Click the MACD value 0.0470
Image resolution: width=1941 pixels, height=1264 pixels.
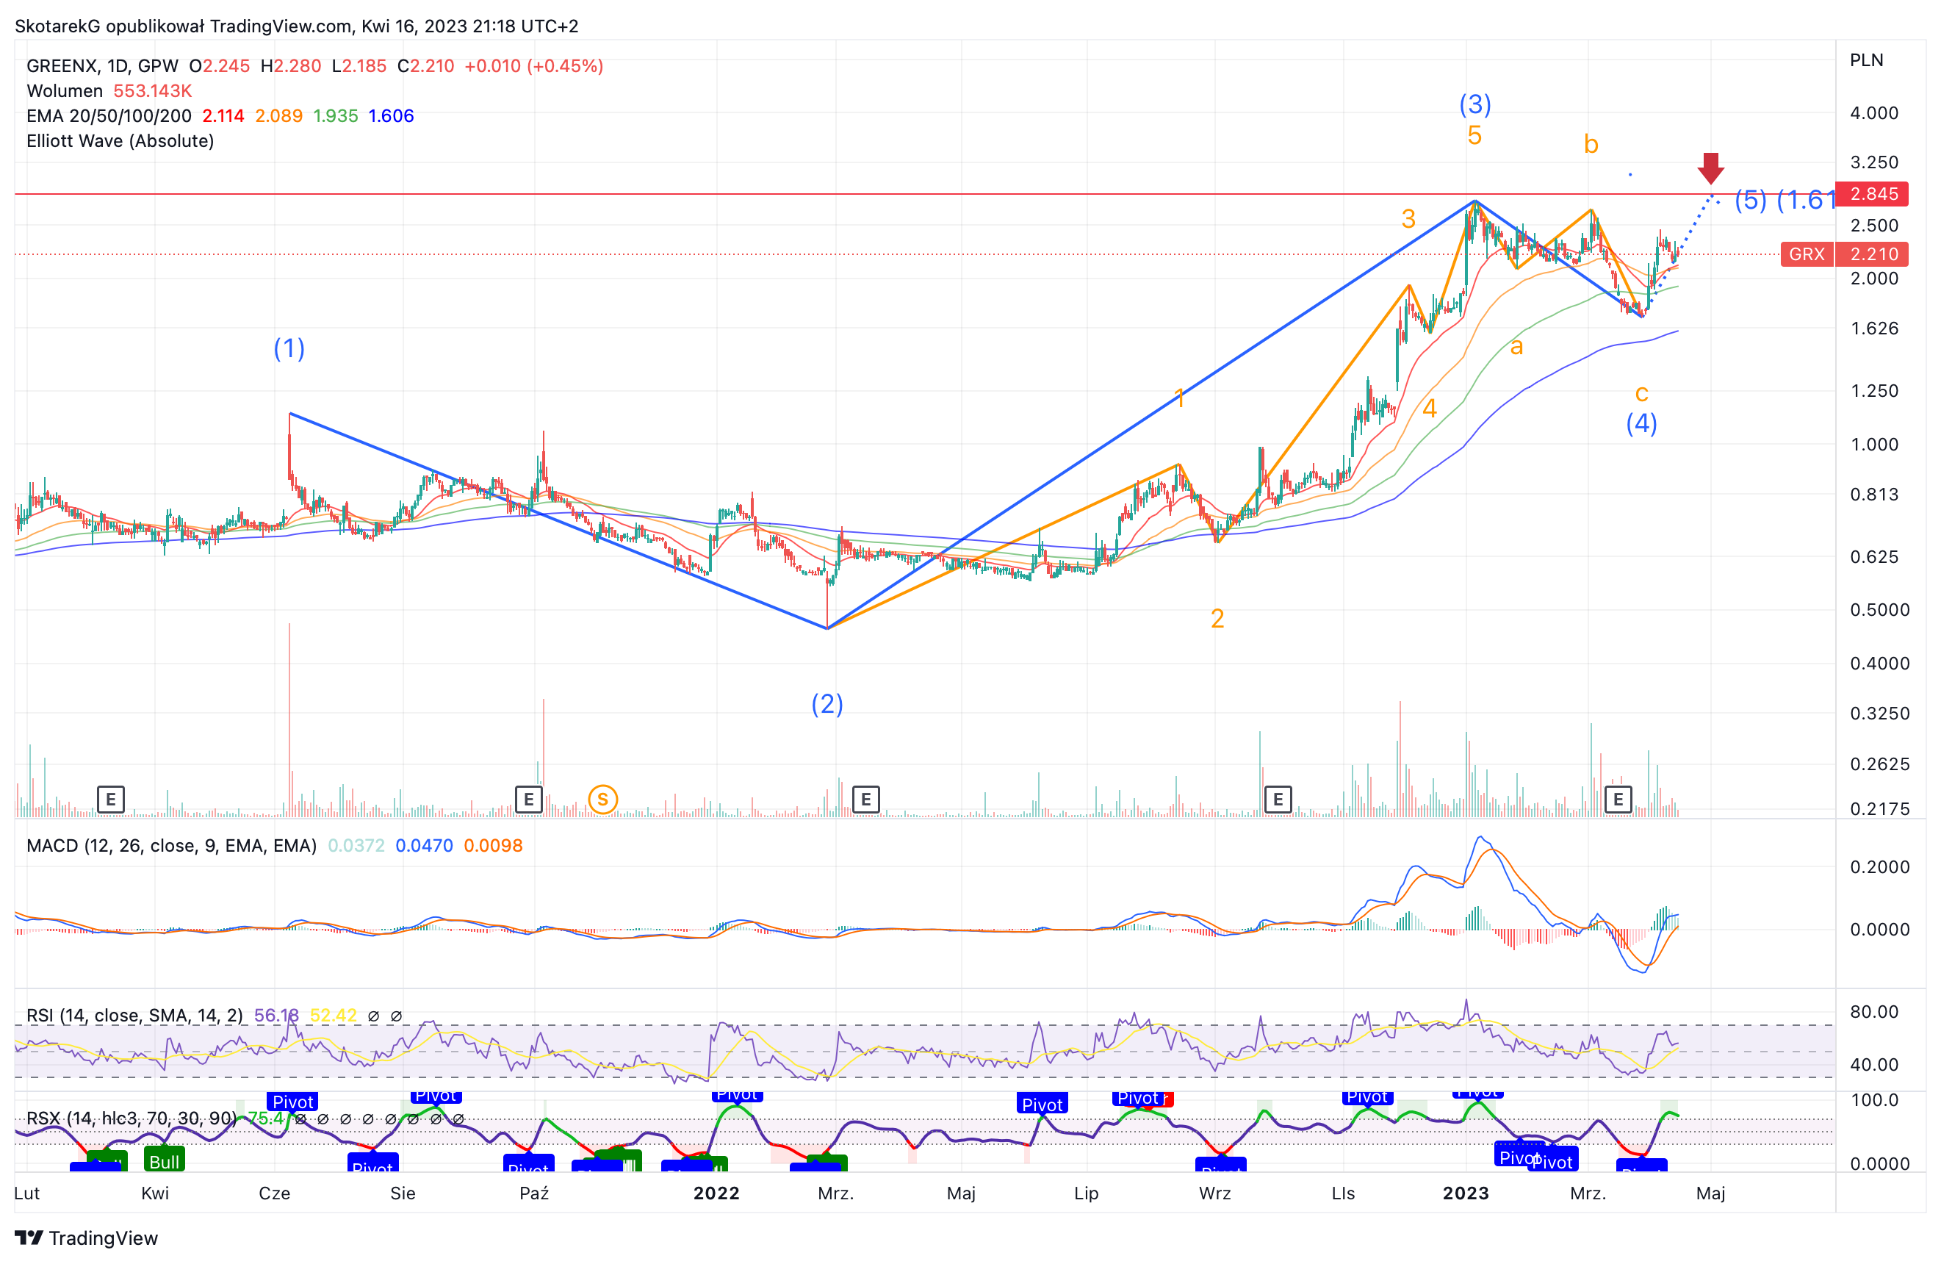424,845
